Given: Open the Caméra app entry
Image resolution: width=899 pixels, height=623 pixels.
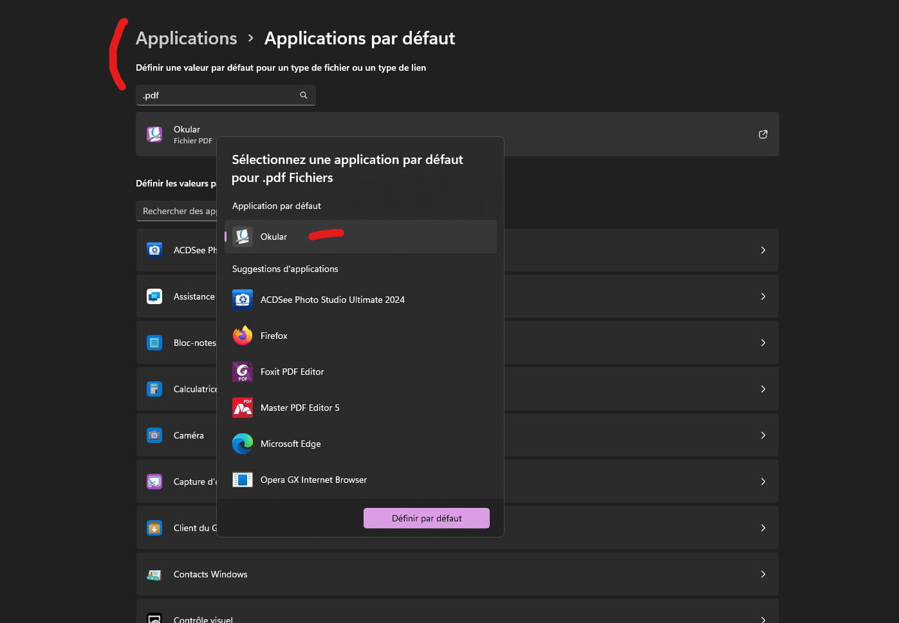Looking at the screenshot, I should click(458, 435).
